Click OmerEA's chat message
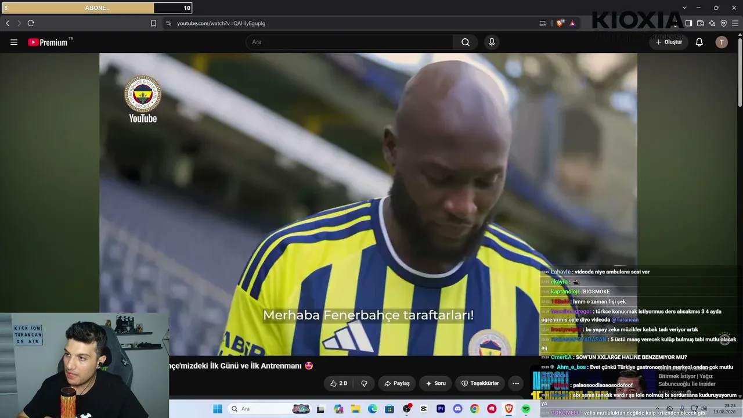Viewport: 743px width, 418px height. (x=614, y=357)
